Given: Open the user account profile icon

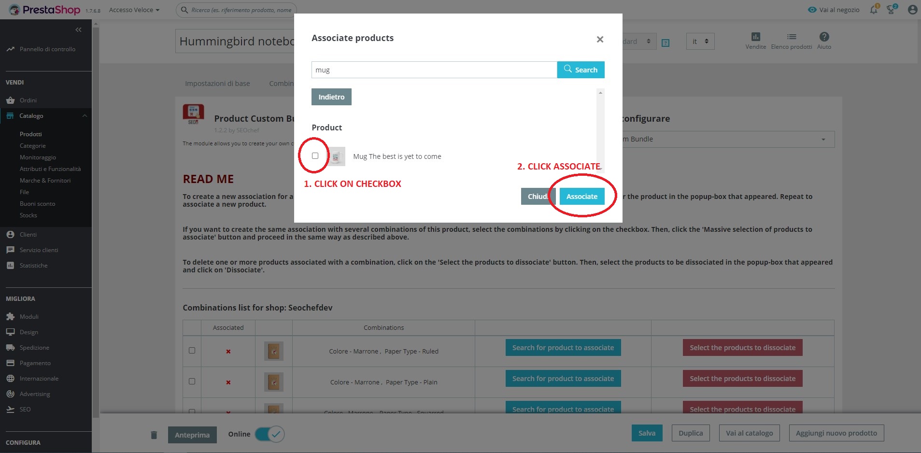Looking at the screenshot, I should point(912,10).
